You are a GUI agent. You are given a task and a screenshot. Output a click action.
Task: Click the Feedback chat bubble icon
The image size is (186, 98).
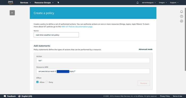[x=5, y=96]
